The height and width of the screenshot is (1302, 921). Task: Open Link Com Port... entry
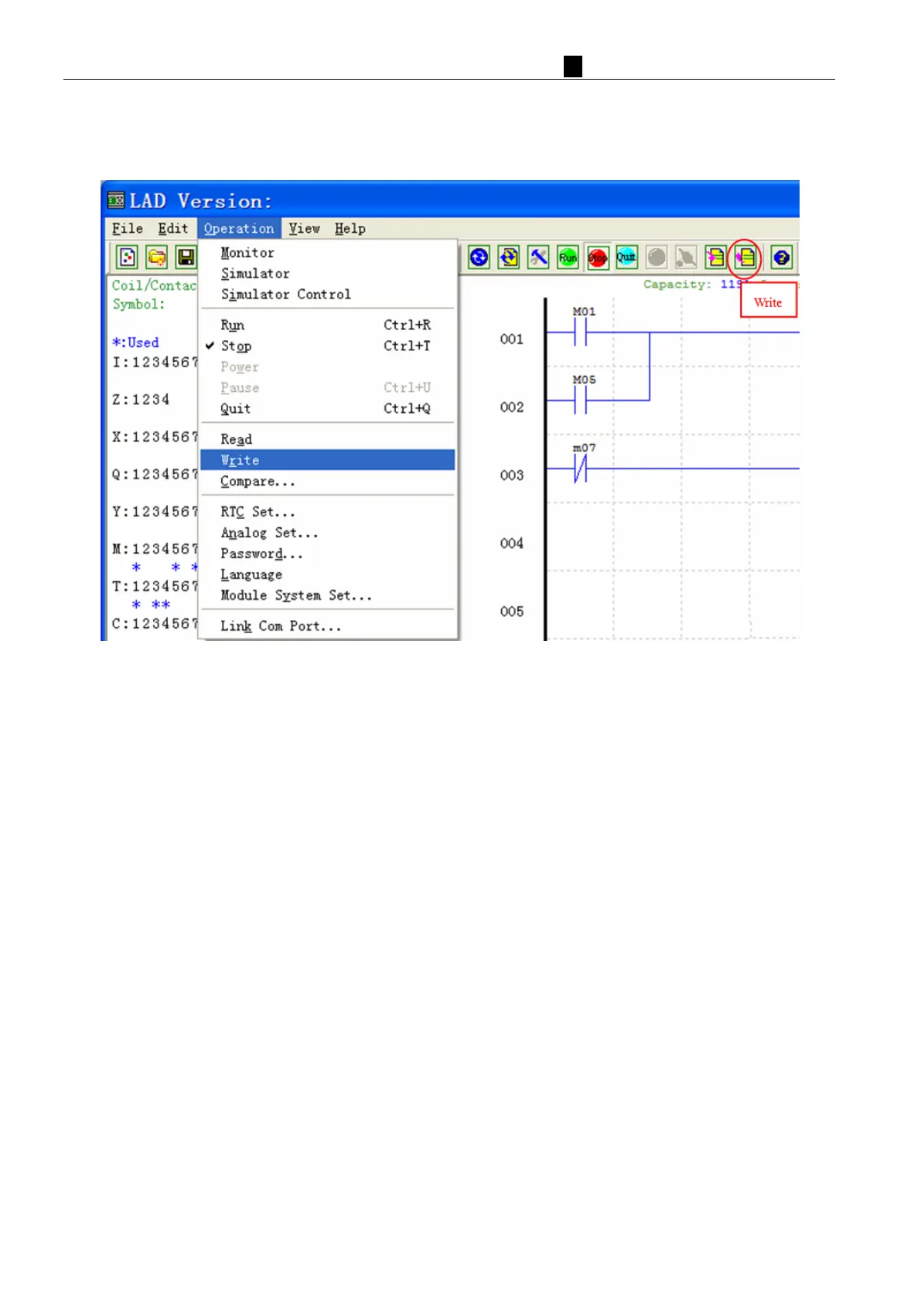(x=327, y=626)
